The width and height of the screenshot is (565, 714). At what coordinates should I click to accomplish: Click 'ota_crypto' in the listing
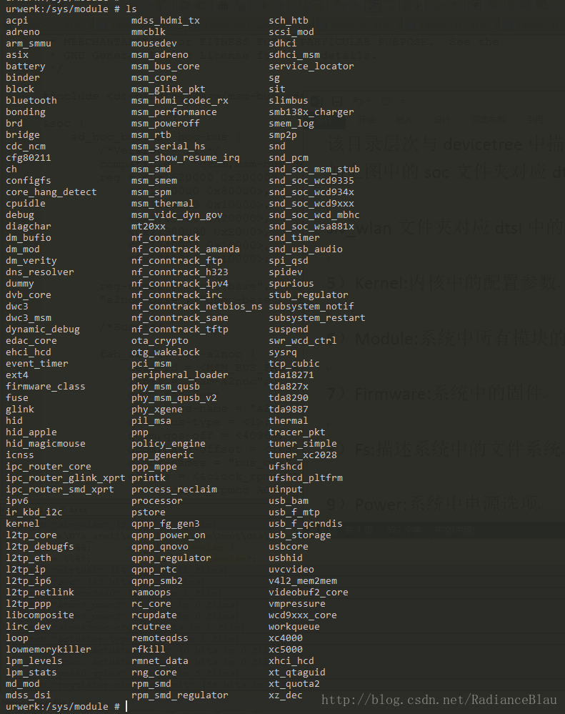[x=160, y=341]
